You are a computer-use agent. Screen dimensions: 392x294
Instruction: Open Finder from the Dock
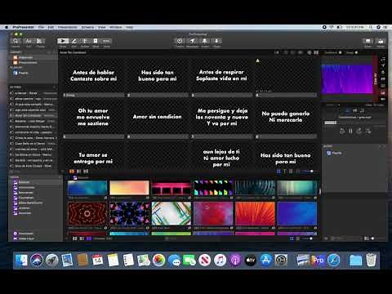[x=21, y=260]
